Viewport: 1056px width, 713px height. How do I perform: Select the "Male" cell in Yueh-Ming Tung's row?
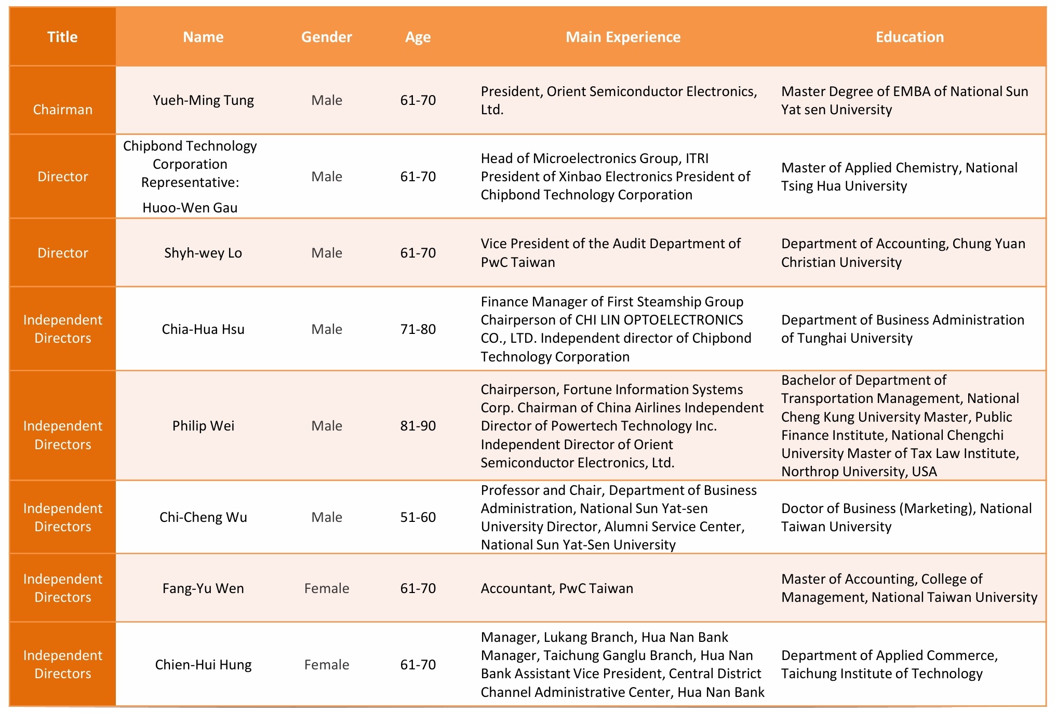pyautogui.click(x=327, y=100)
